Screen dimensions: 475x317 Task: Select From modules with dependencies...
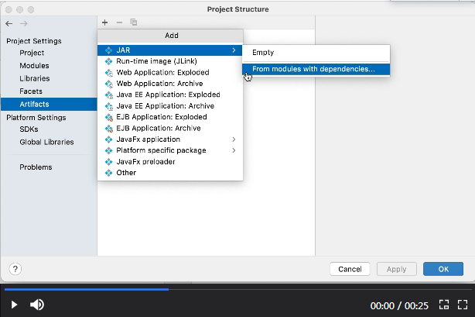(316, 69)
